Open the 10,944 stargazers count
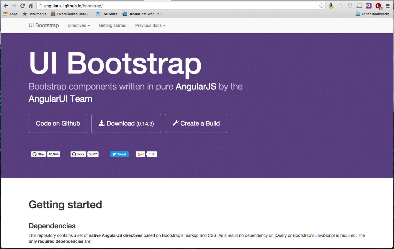Viewport: 394px width, 249px height. (x=54, y=154)
